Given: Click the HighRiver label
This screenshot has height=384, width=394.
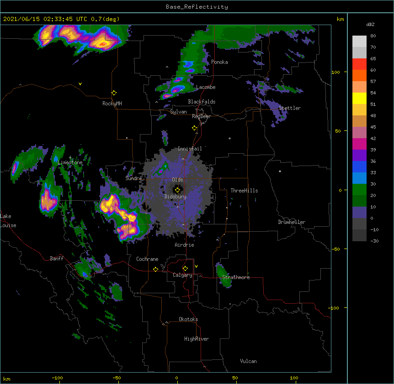Looking at the screenshot, I should point(197,339).
